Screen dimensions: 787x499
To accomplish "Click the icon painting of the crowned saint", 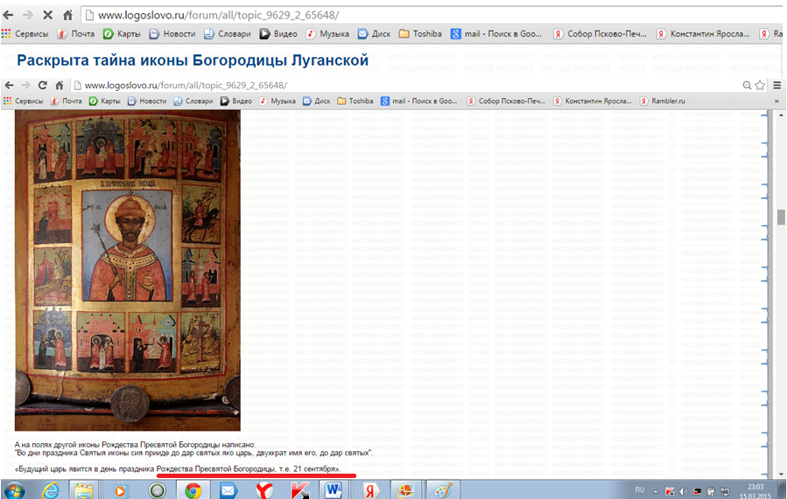I will coord(128,271).
